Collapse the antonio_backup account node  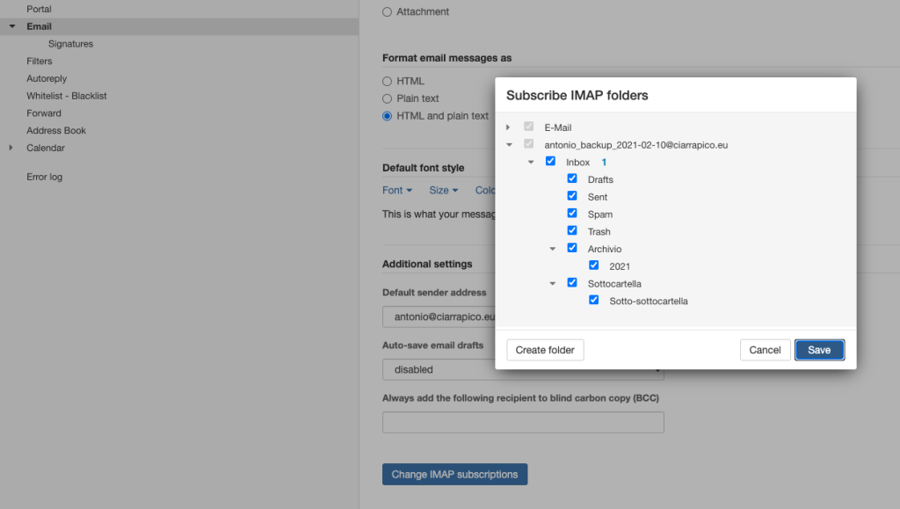click(x=508, y=145)
